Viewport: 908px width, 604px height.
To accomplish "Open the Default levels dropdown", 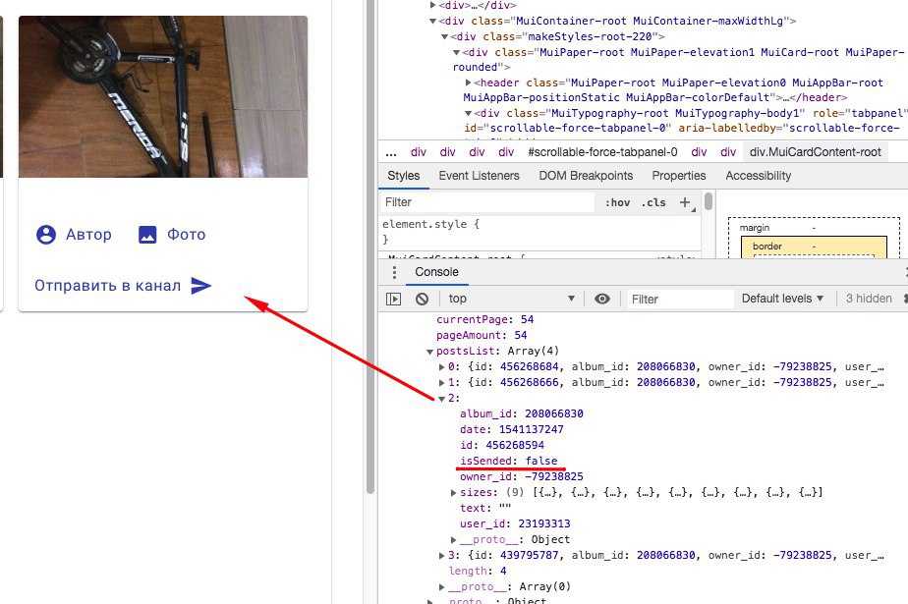I will click(782, 300).
